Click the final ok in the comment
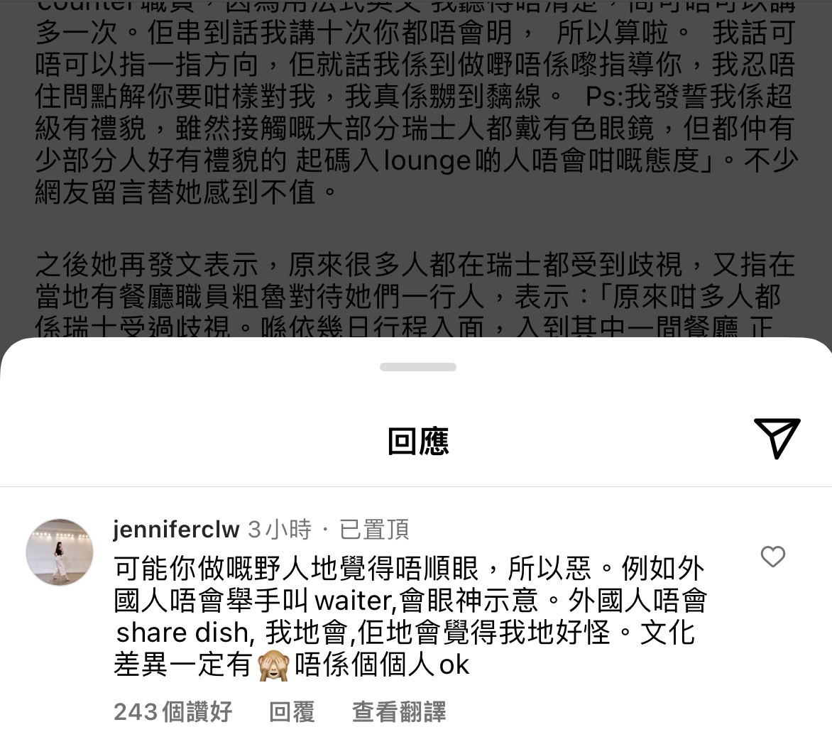Viewport: 832px width, 749px height. click(x=454, y=665)
